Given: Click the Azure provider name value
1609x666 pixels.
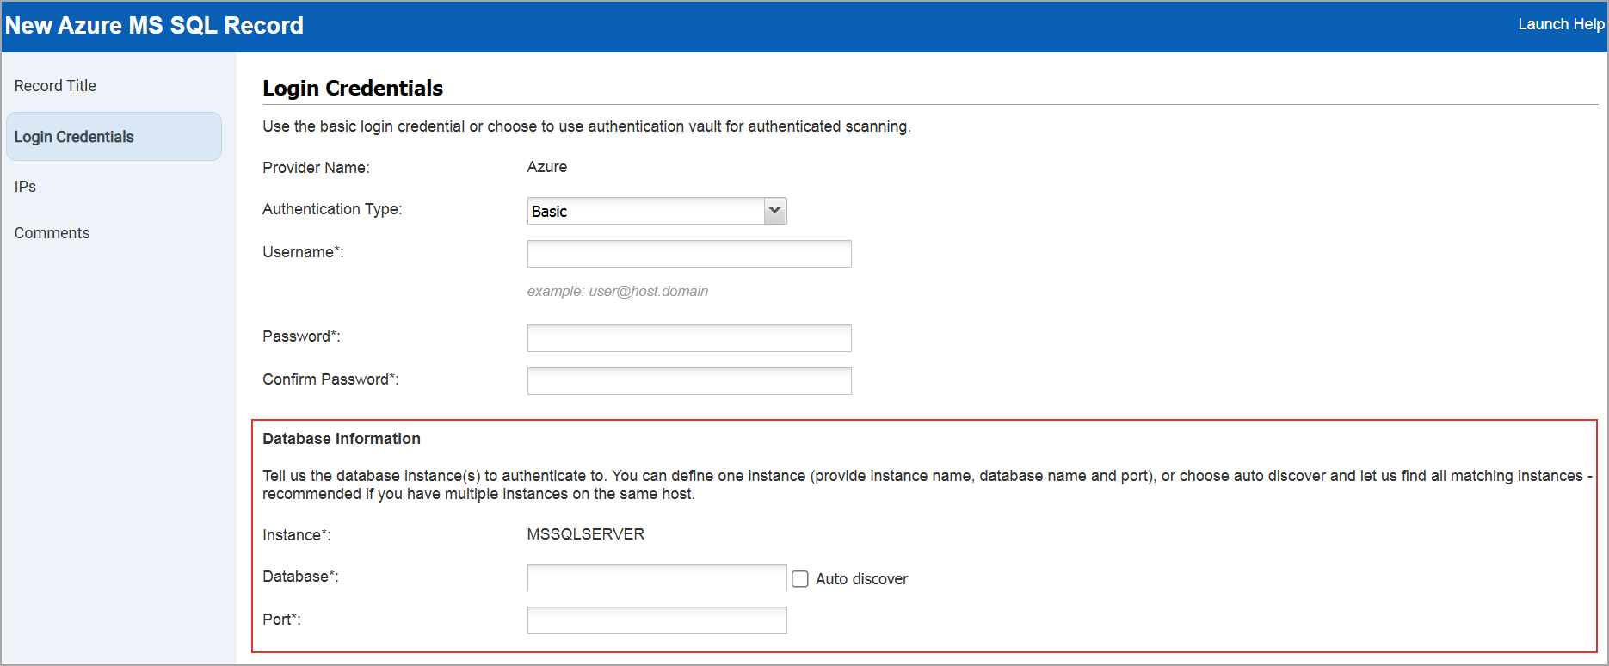Looking at the screenshot, I should pos(546,167).
